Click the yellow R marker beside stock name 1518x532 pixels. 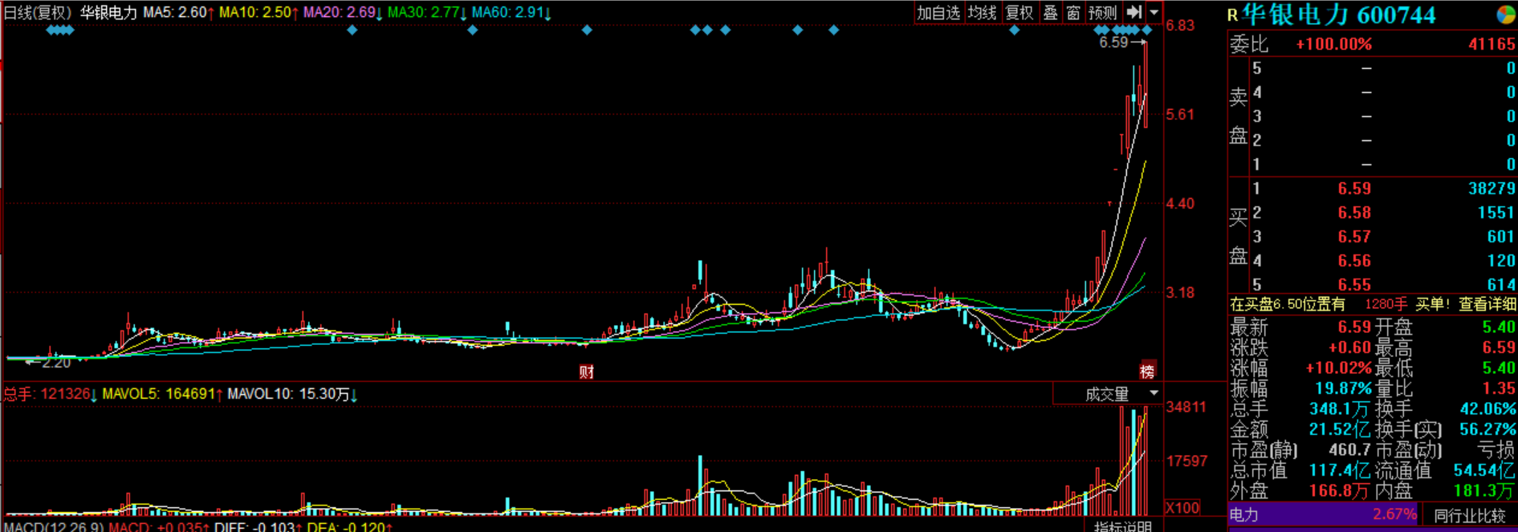[x=1232, y=15]
